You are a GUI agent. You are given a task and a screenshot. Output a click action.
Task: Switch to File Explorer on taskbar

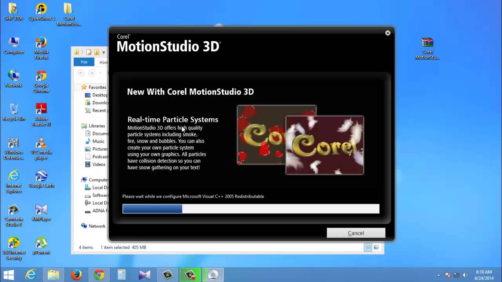coord(53,275)
